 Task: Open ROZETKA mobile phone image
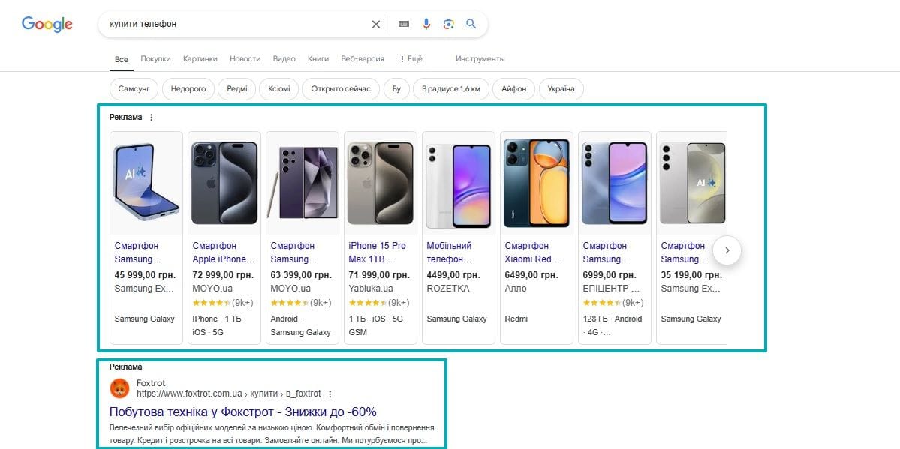click(459, 184)
